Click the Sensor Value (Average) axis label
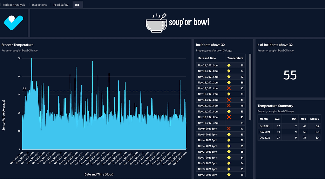The height and width of the screenshot is (179, 325). click(x=3, y=115)
